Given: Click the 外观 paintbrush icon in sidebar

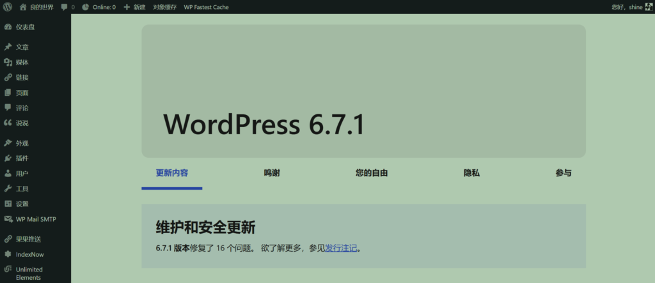Looking at the screenshot, I should (x=8, y=143).
